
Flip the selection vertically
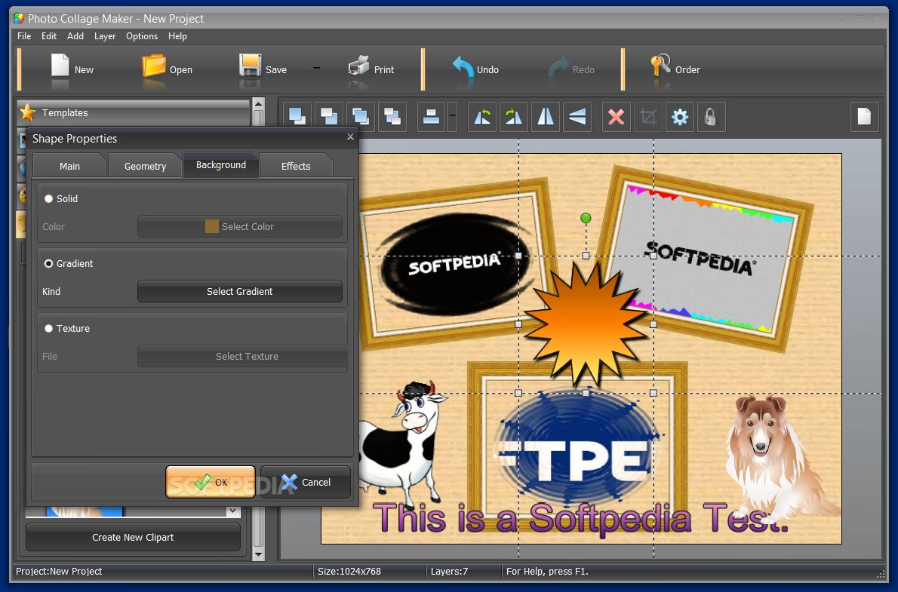coord(577,117)
